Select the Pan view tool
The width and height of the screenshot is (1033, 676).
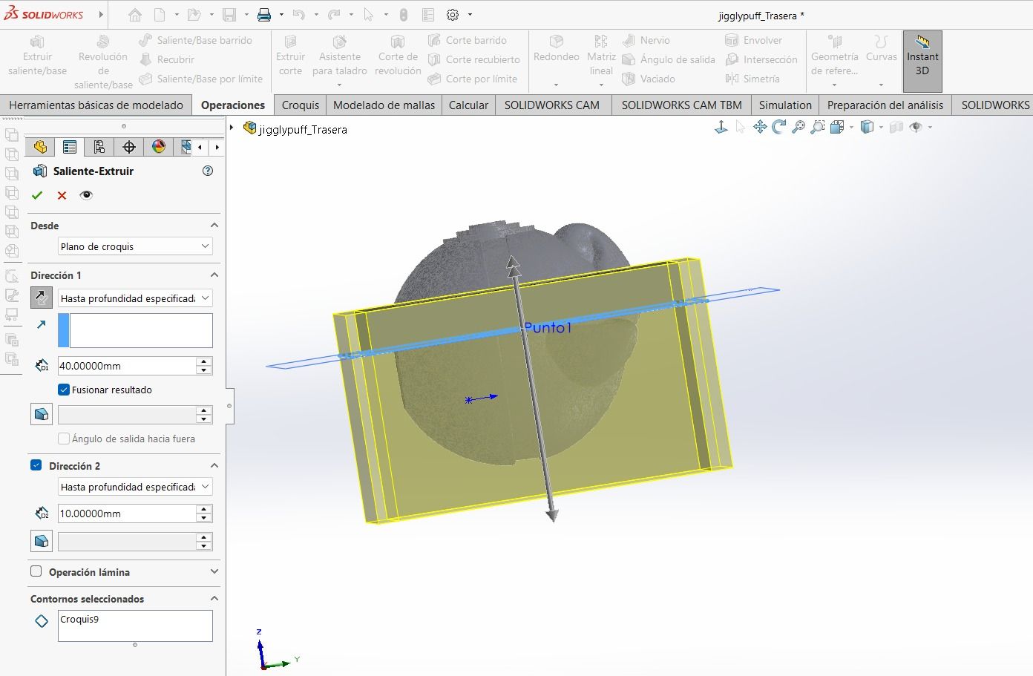coord(760,128)
